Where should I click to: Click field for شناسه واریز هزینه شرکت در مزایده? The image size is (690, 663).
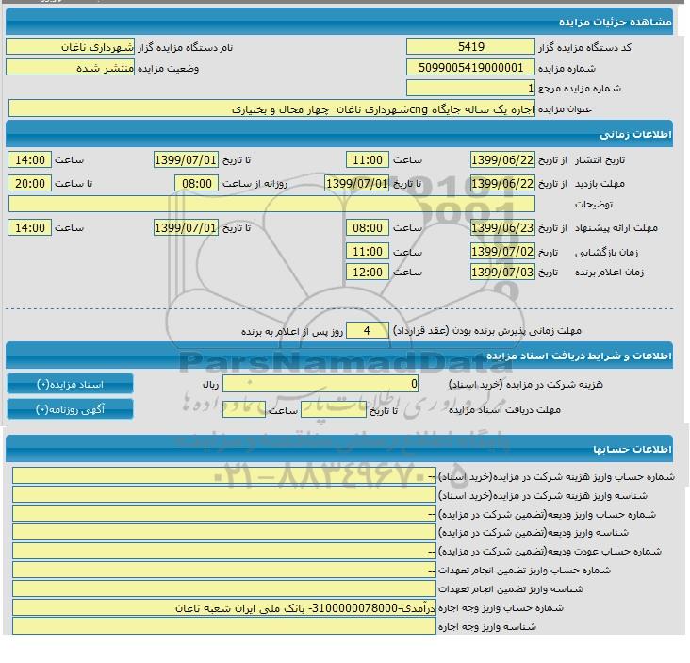pyautogui.click(x=224, y=495)
